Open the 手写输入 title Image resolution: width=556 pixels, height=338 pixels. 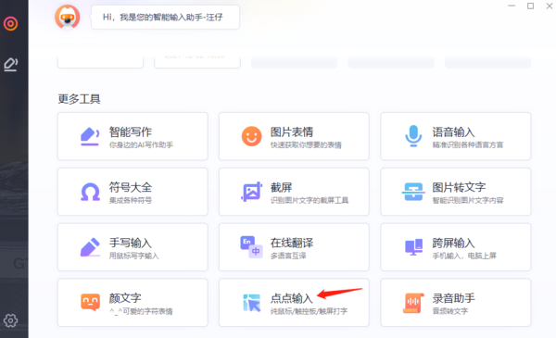(130, 243)
